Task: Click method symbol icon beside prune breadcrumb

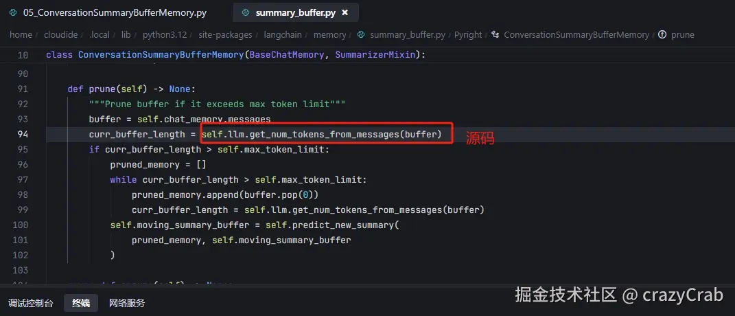Action: pos(662,34)
